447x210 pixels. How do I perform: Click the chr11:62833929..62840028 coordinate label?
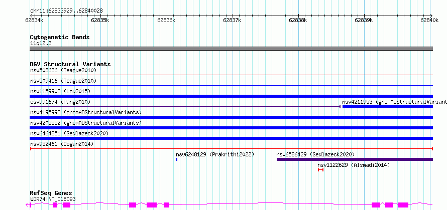(66, 11)
